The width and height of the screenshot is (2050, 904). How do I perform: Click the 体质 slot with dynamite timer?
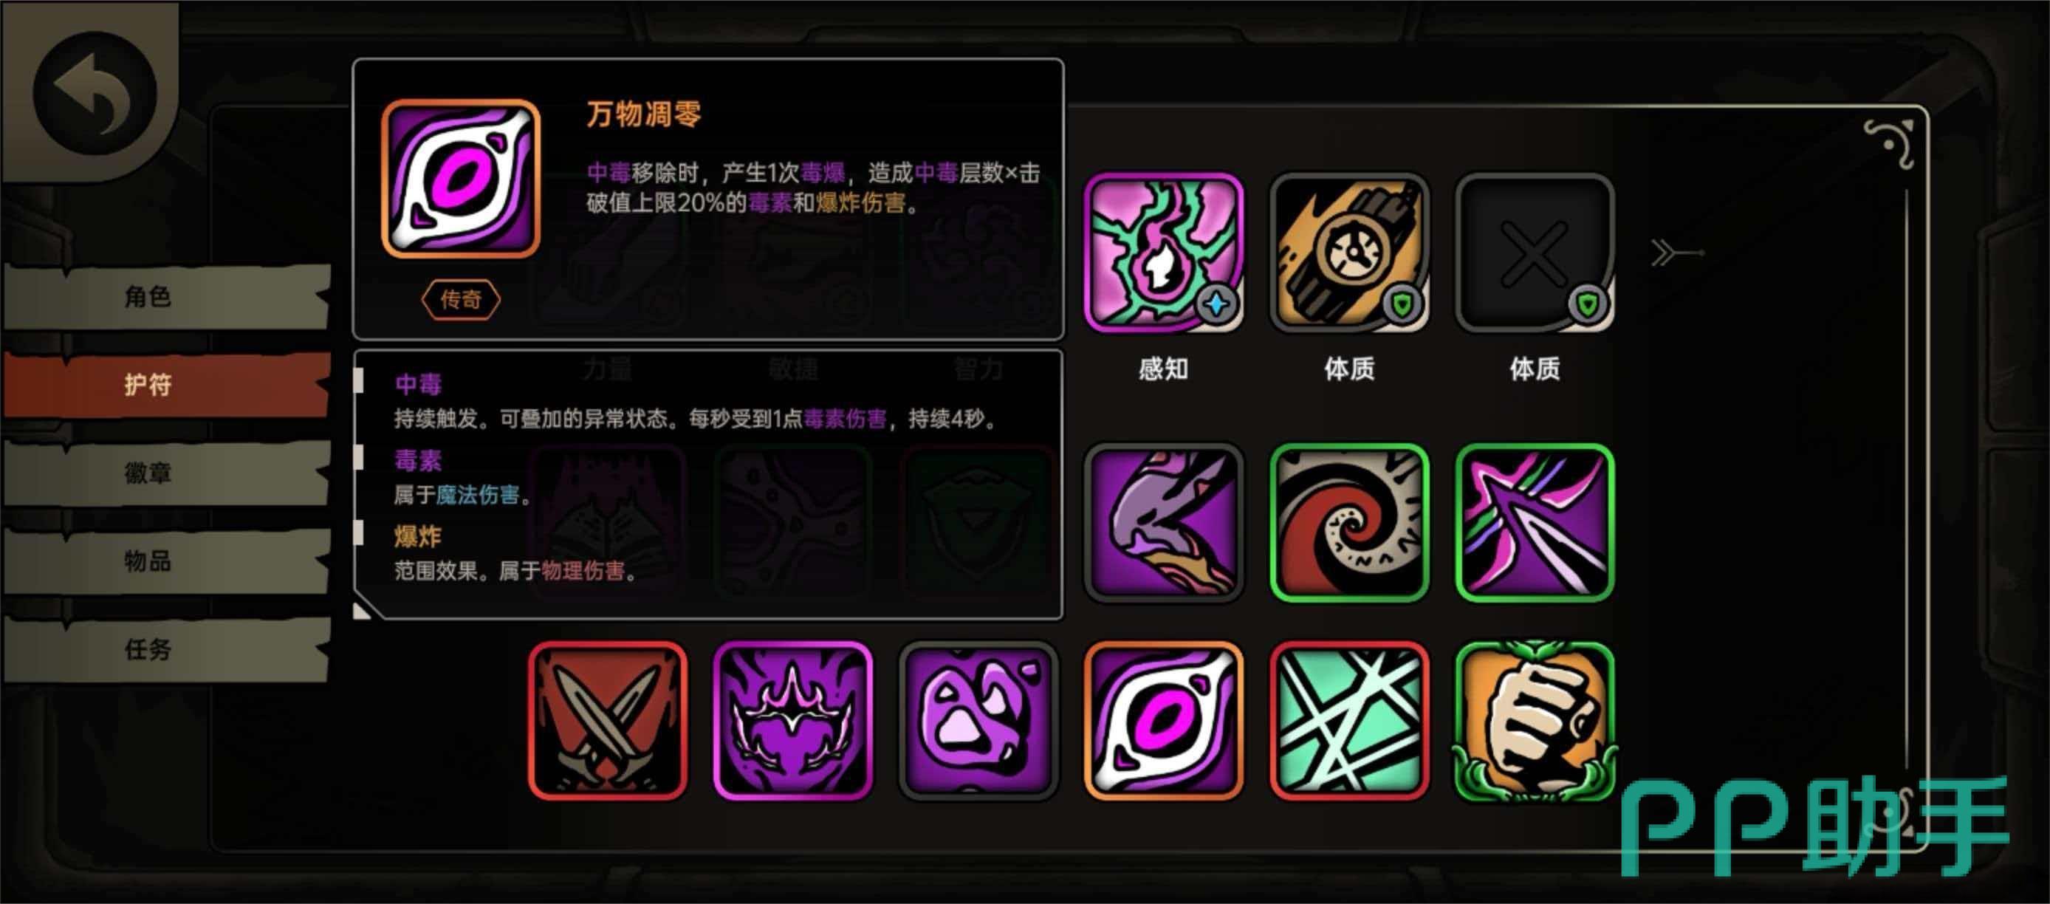(x=1349, y=253)
